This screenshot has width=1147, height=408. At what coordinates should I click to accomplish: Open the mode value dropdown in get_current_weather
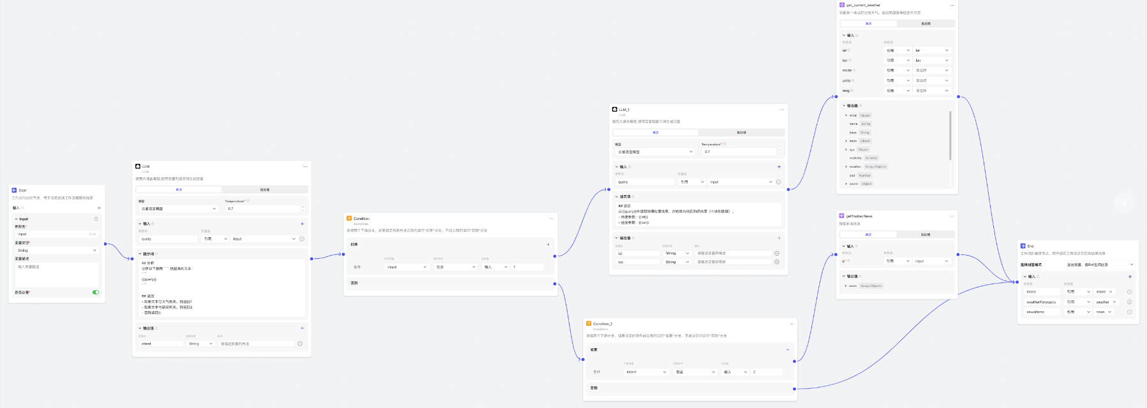(932, 71)
